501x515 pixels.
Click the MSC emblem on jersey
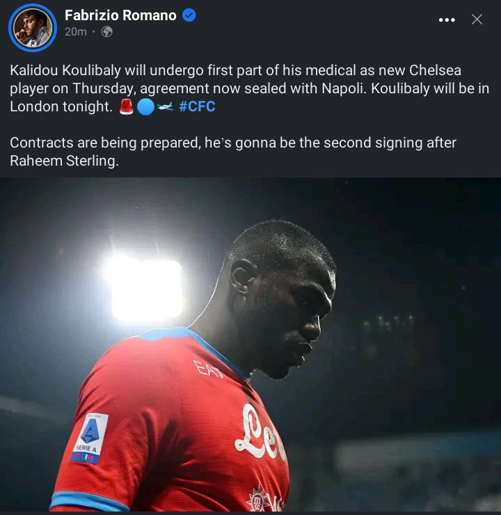pos(257,499)
